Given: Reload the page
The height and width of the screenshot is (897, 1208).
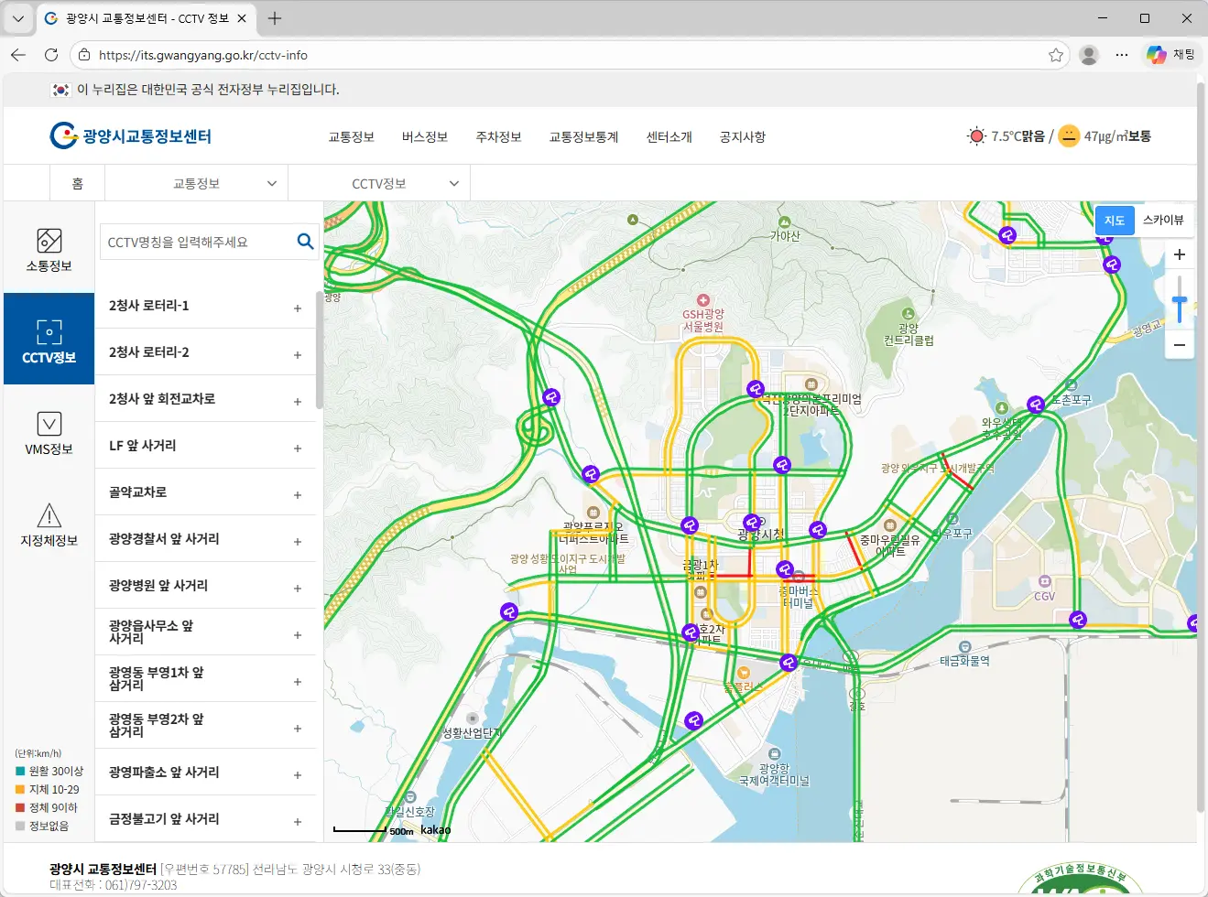Looking at the screenshot, I should coord(51,55).
